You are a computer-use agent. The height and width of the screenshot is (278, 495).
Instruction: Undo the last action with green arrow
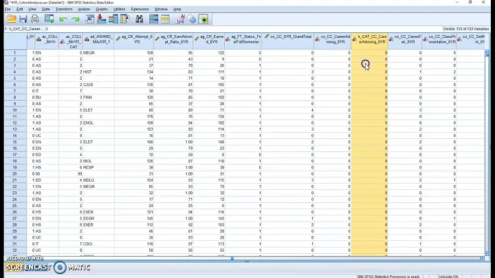pyautogui.click(x=63, y=19)
